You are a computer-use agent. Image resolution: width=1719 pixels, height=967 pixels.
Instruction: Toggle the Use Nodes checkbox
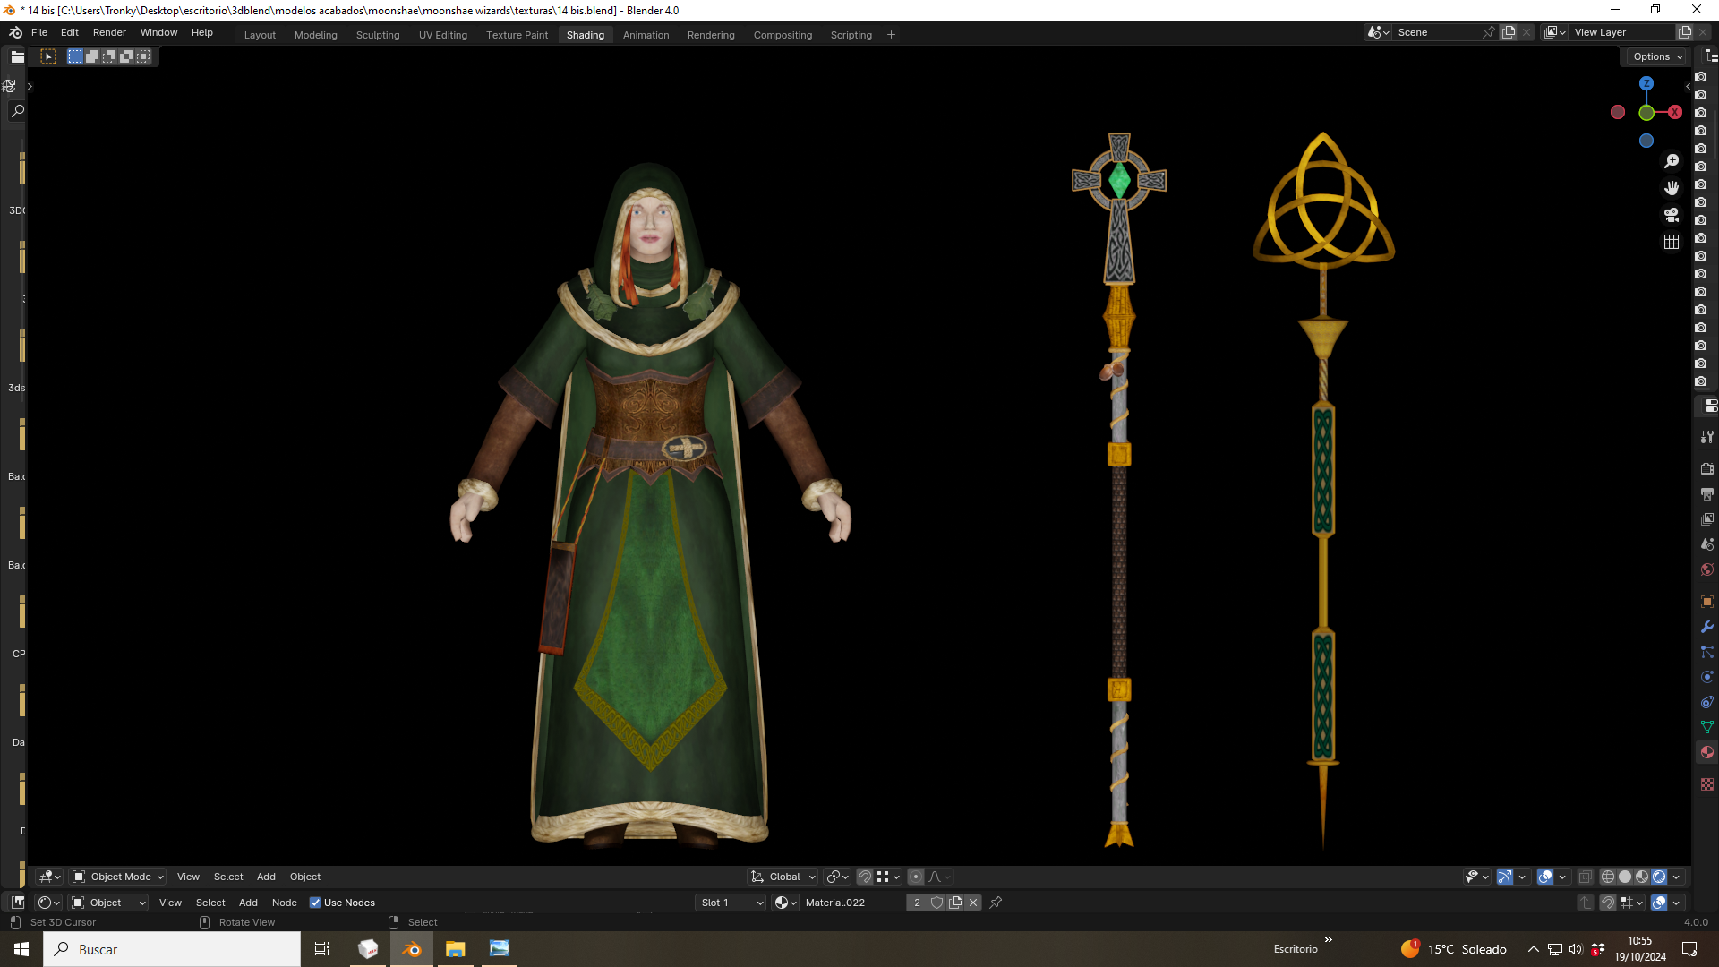(315, 903)
